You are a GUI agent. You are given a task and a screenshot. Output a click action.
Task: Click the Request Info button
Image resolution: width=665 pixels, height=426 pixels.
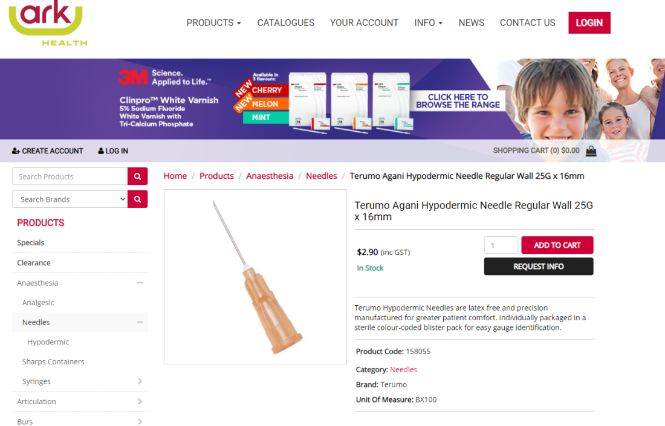pos(539,266)
